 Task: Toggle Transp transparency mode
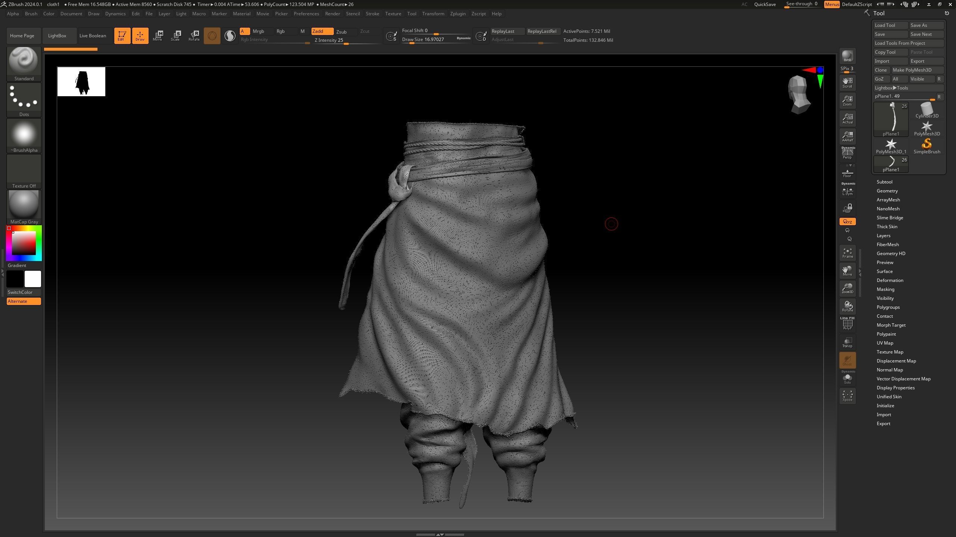(x=847, y=342)
